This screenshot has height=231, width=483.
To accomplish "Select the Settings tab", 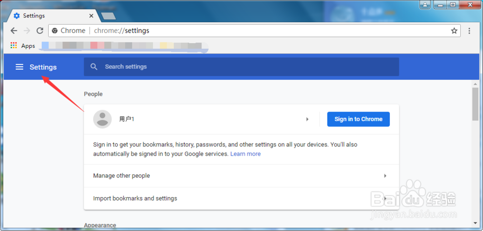I will pos(54,16).
